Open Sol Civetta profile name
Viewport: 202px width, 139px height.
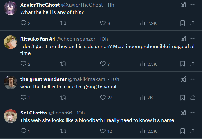click(34, 113)
